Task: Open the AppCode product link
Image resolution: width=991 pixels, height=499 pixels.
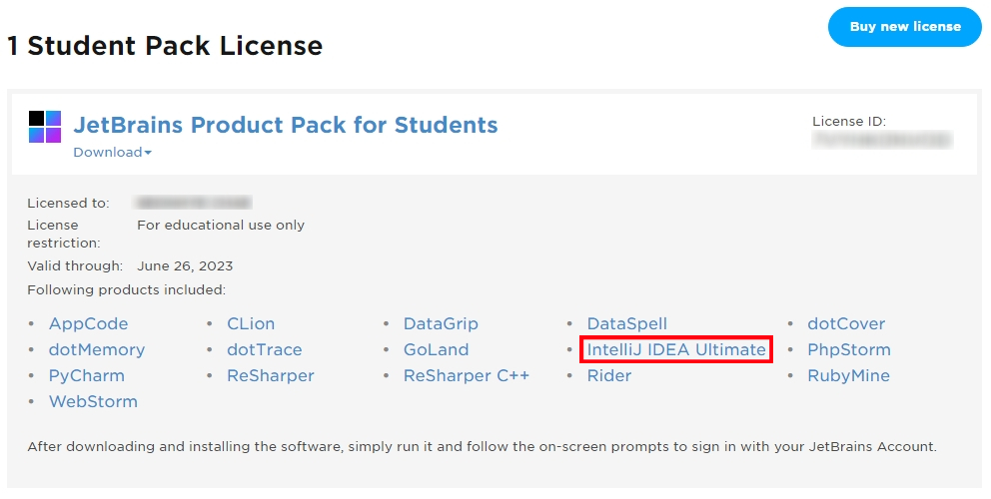Action: 89,323
